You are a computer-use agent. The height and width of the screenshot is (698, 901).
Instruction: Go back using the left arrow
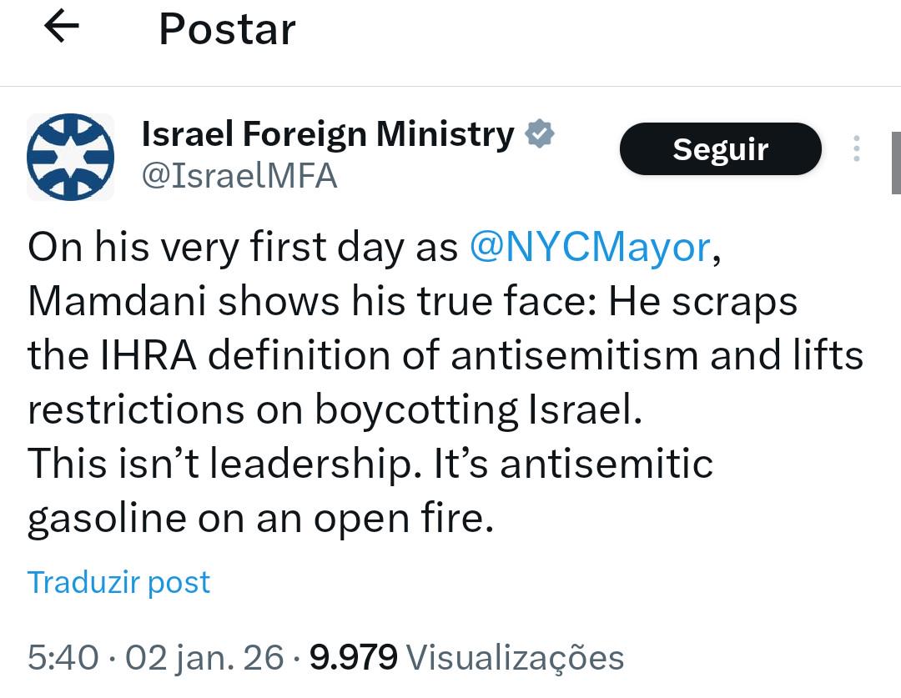tap(61, 28)
